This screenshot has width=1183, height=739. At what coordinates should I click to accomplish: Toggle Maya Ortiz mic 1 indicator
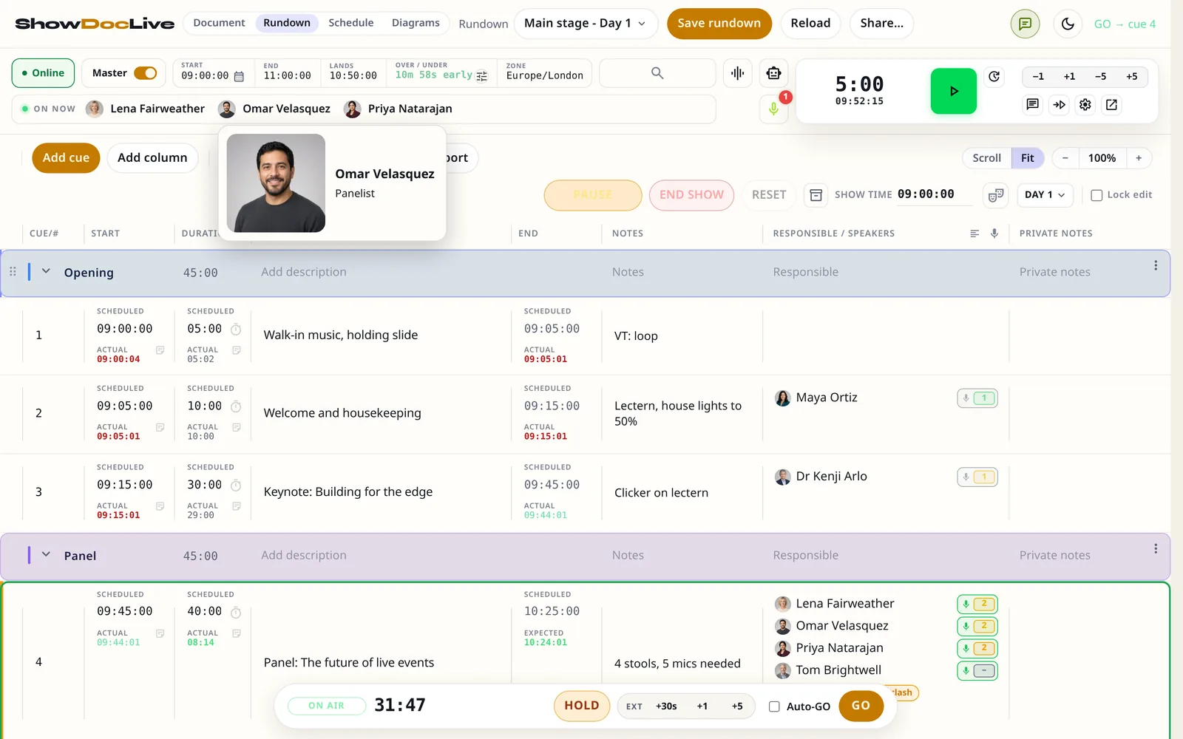(977, 398)
